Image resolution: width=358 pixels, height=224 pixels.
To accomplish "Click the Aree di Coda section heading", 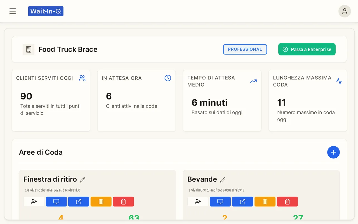I will coord(41,152).
